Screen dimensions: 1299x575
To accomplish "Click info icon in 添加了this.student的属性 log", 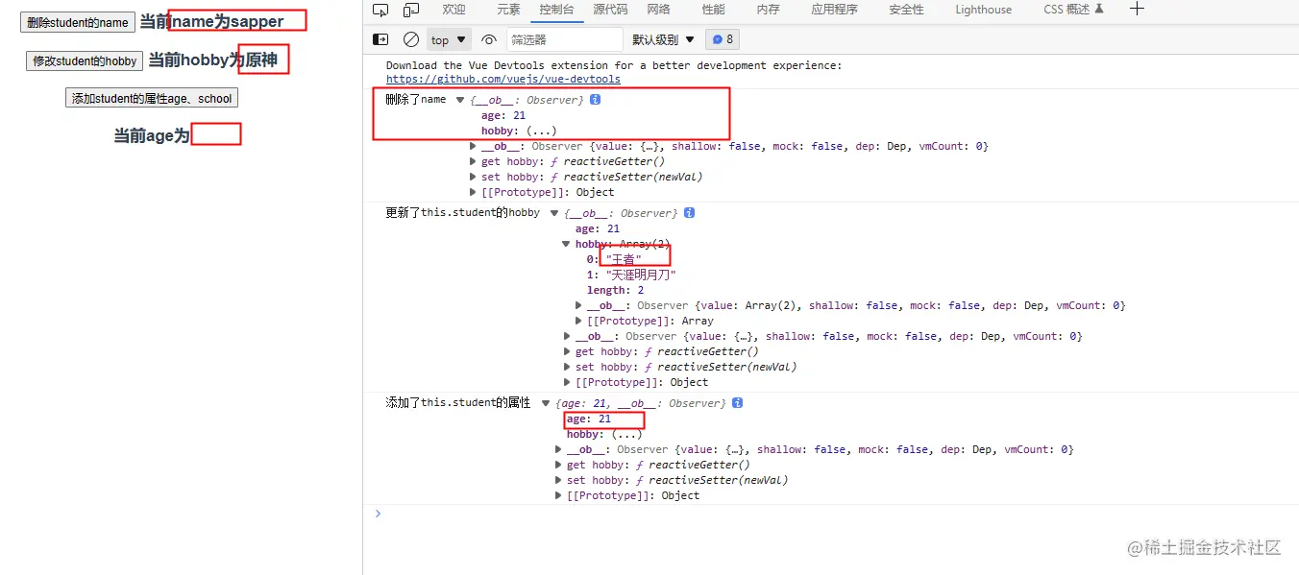I will click(738, 403).
